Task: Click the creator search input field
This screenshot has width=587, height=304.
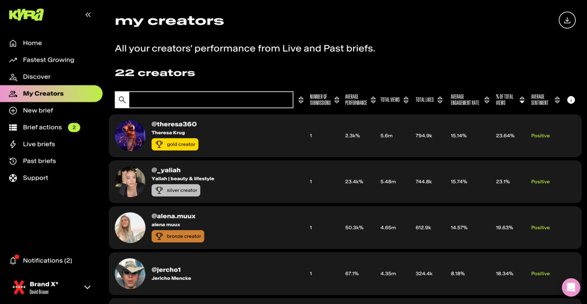Action: coord(211,100)
